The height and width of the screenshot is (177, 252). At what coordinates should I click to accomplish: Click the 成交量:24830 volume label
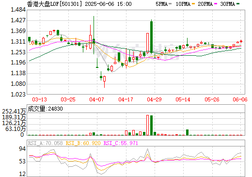(46, 109)
